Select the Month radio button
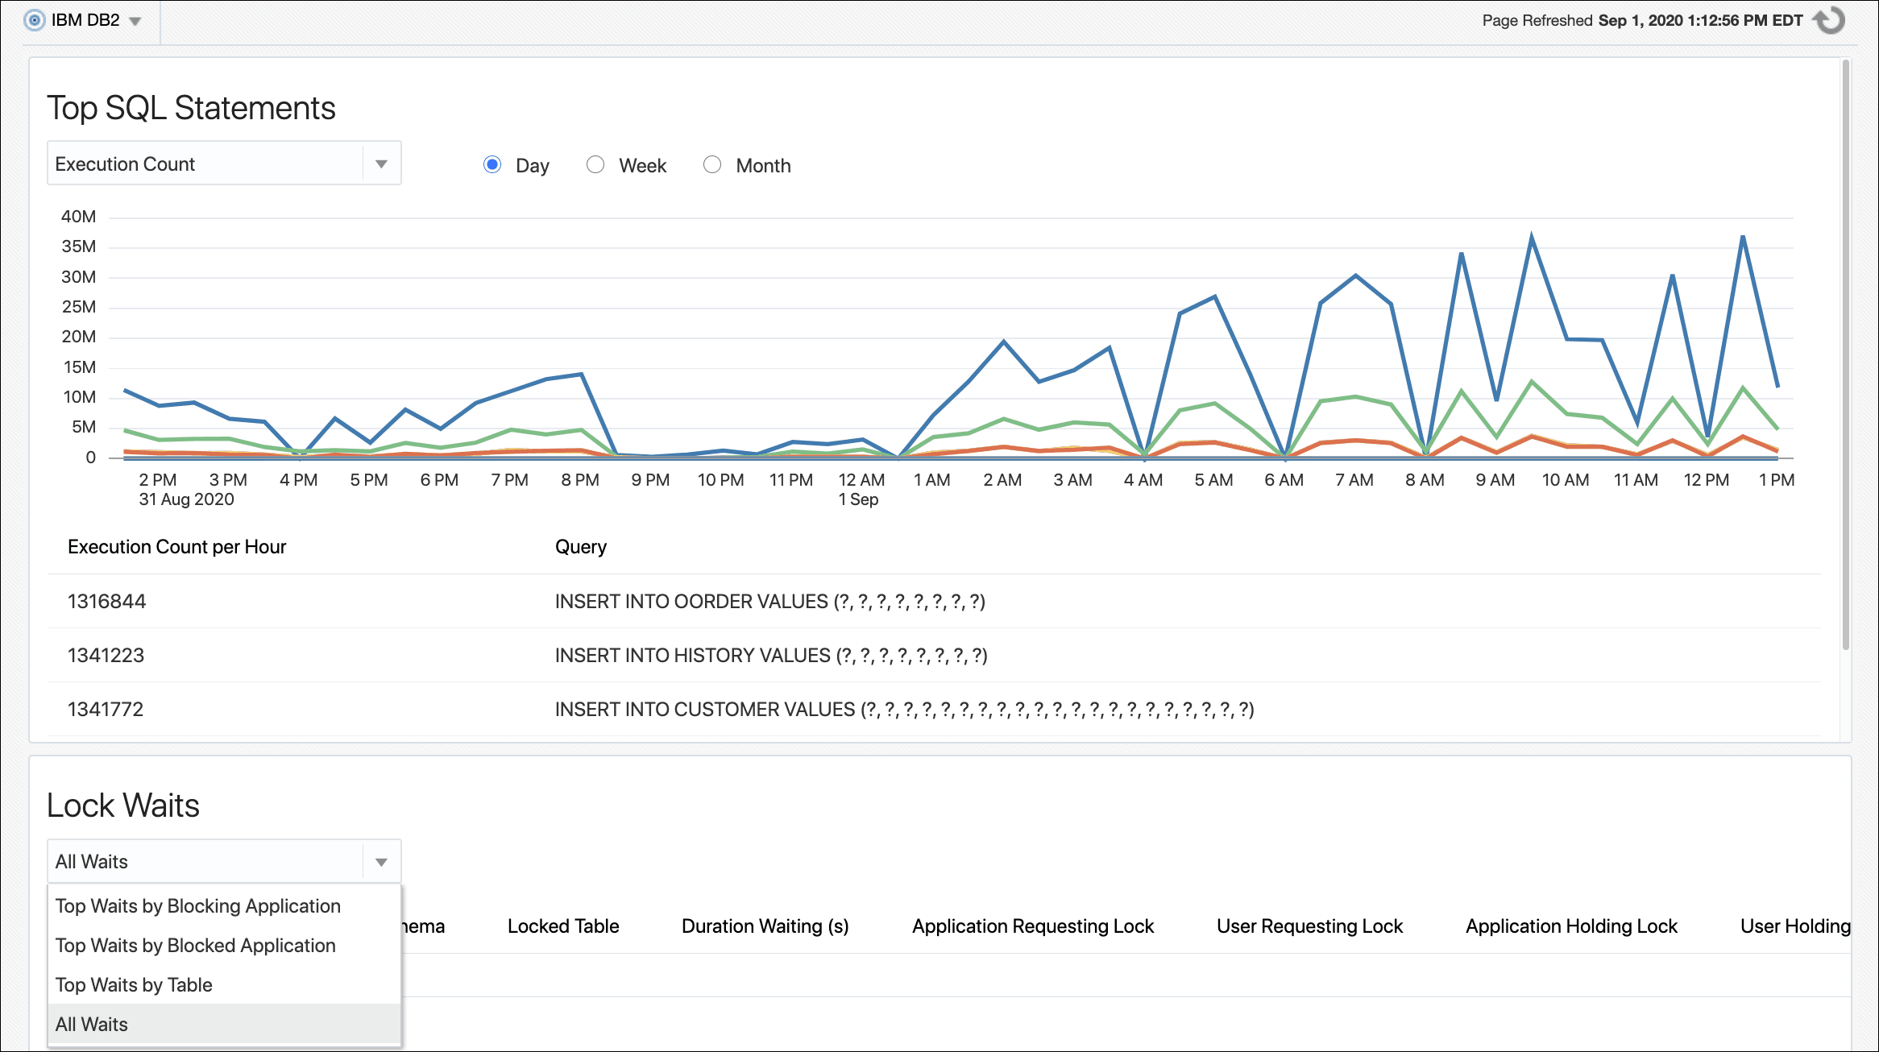Screen dimensions: 1879x1052 point(712,164)
